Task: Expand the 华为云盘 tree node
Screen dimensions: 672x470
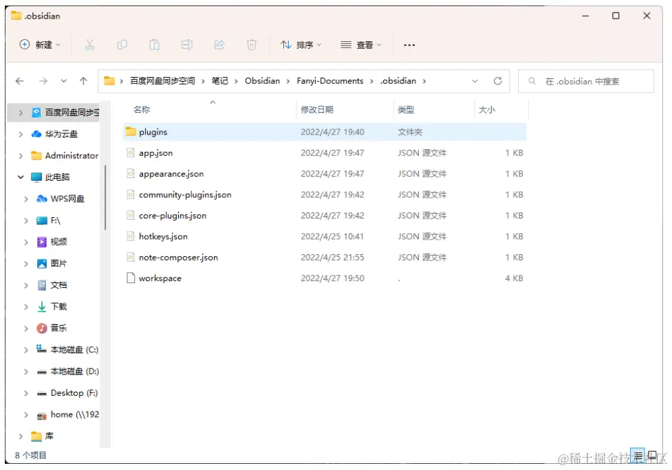Action: 20,134
